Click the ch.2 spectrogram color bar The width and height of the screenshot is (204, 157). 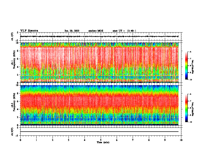click(186, 108)
